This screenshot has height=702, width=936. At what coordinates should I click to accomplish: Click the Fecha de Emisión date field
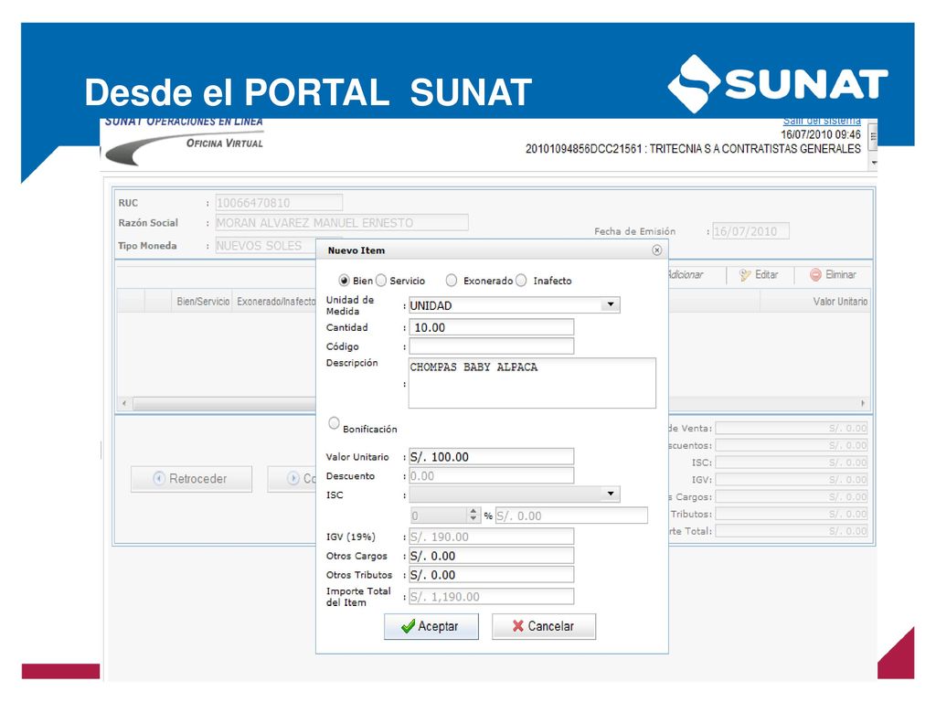[x=750, y=231]
